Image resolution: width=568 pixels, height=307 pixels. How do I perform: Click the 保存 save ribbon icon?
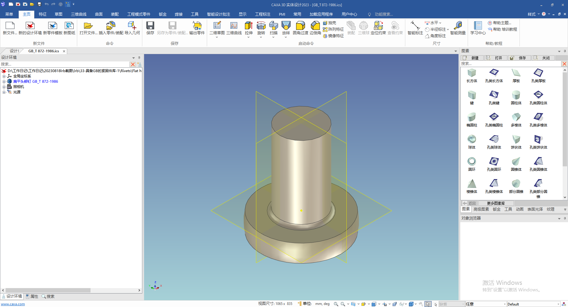[x=150, y=28]
